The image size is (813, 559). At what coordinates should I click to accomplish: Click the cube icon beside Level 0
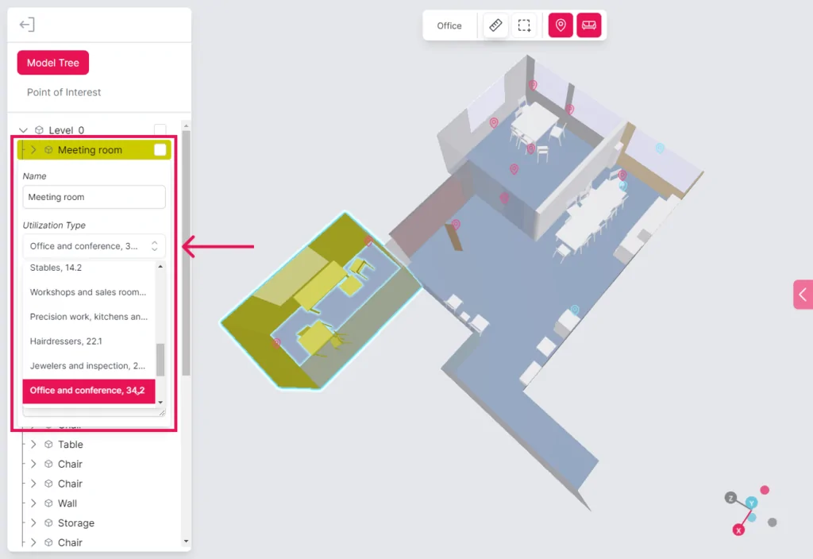tap(39, 130)
